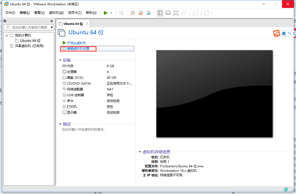Enter full screen mode from the toolbar
Viewport: 296px width, 194px height.
pos(176,13)
